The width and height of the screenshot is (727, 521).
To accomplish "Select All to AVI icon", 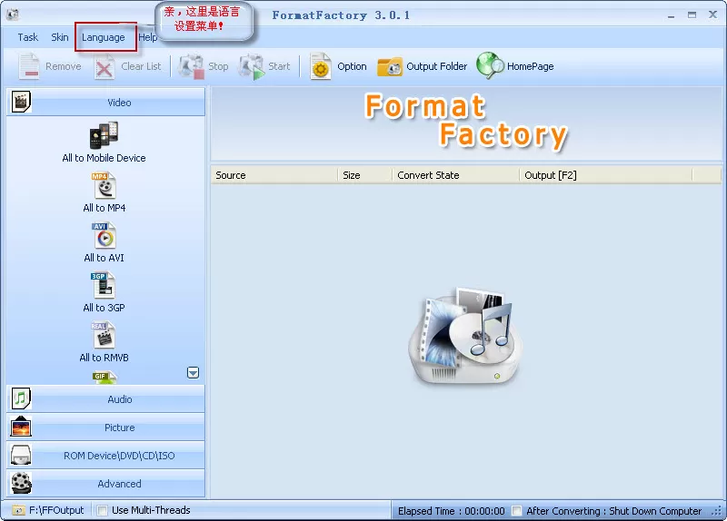I will coord(104,236).
